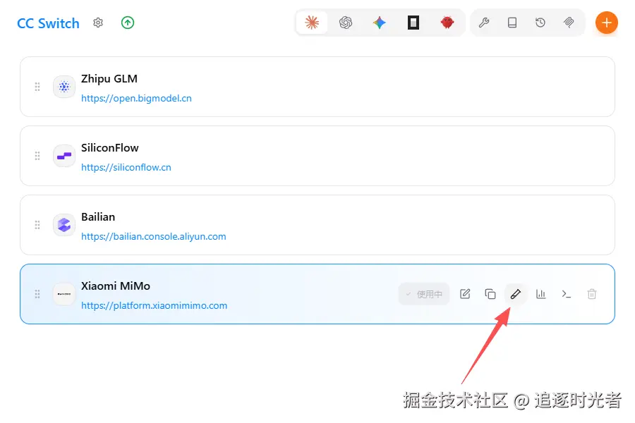Image resolution: width=635 pixels, height=423 pixels.
Task: Open the settings gear beside CC Switch
Action: point(98,23)
